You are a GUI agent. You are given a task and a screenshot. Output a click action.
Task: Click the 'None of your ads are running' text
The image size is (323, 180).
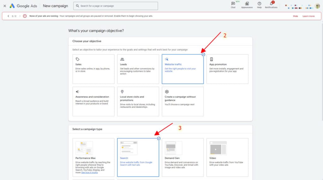click(x=44, y=16)
